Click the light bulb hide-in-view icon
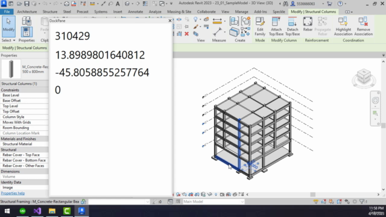The width and height of the screenshot is (386, 217). tap(195, 19)
